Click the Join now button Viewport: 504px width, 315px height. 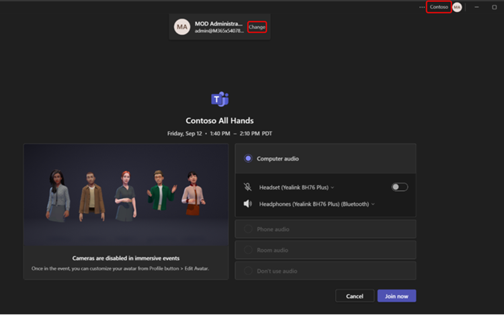point(396,296)
